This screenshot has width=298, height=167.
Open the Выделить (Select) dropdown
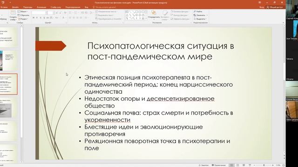(200, 19)
